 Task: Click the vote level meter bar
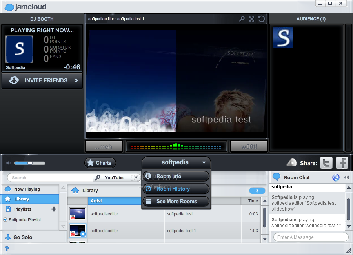tap(176, 147)
